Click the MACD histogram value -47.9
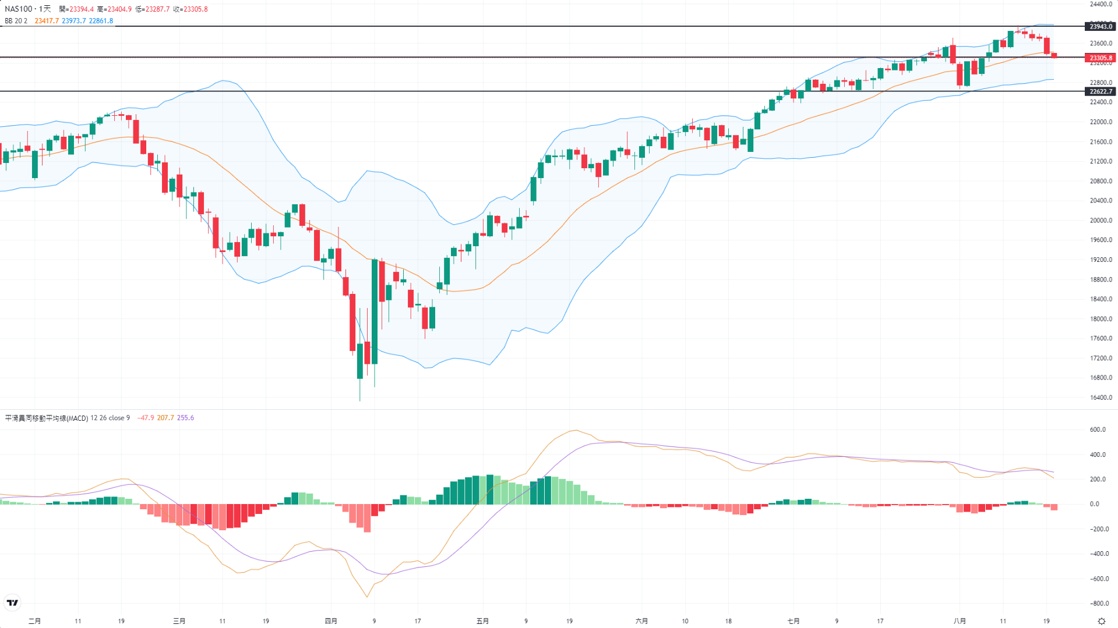This screenshot has height=628, width=1118. pyautogui.click(x=146, y=418)
